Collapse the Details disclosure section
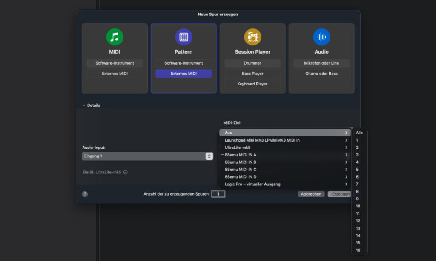This screenshot has height=261, width=436. point(84,105)
